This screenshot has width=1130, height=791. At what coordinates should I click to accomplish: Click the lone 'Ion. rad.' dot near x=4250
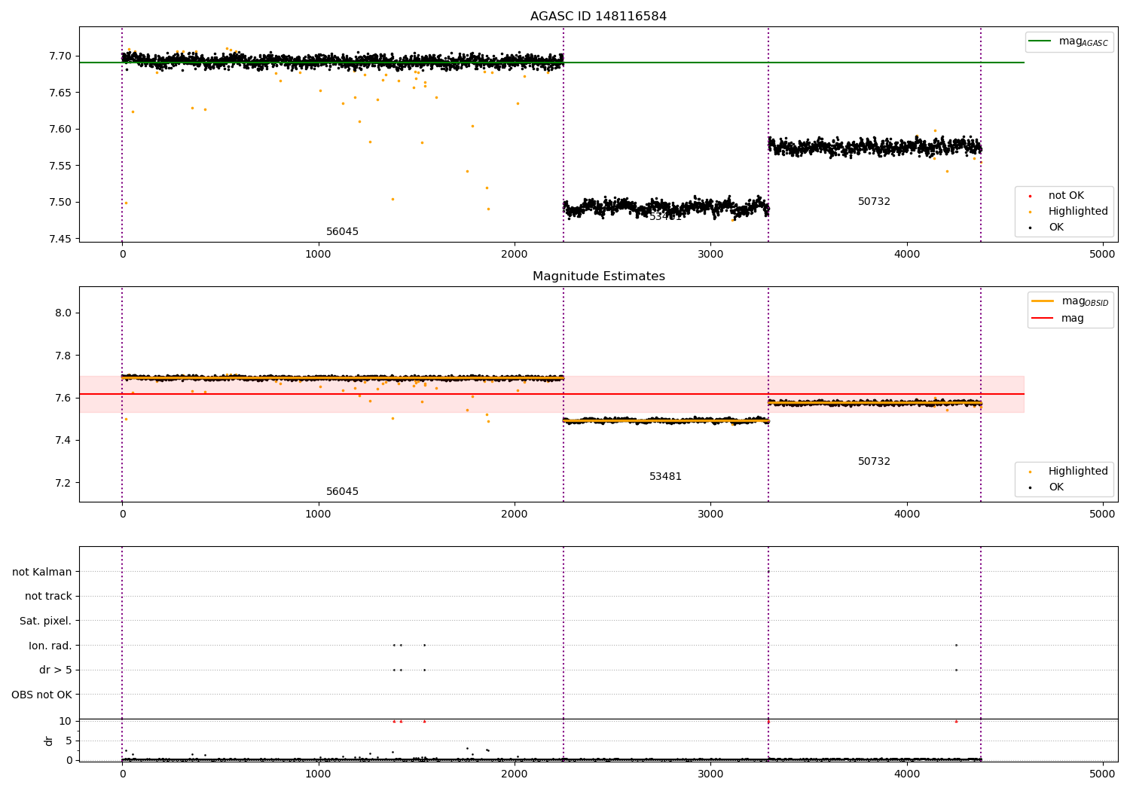[956, 645]
